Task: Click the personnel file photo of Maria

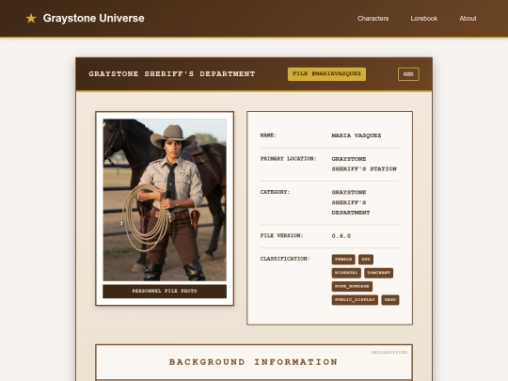Action: click(x=165, y=199)
